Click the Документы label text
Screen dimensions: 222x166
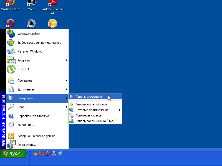pyautogui.click(x=26, y=89)
